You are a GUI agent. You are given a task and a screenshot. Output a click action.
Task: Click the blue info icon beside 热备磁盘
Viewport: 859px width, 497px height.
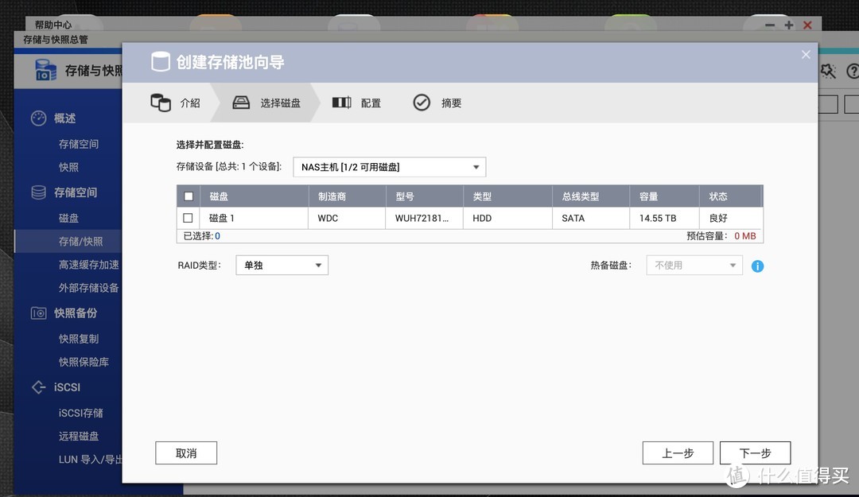click(x=757, y=266)
